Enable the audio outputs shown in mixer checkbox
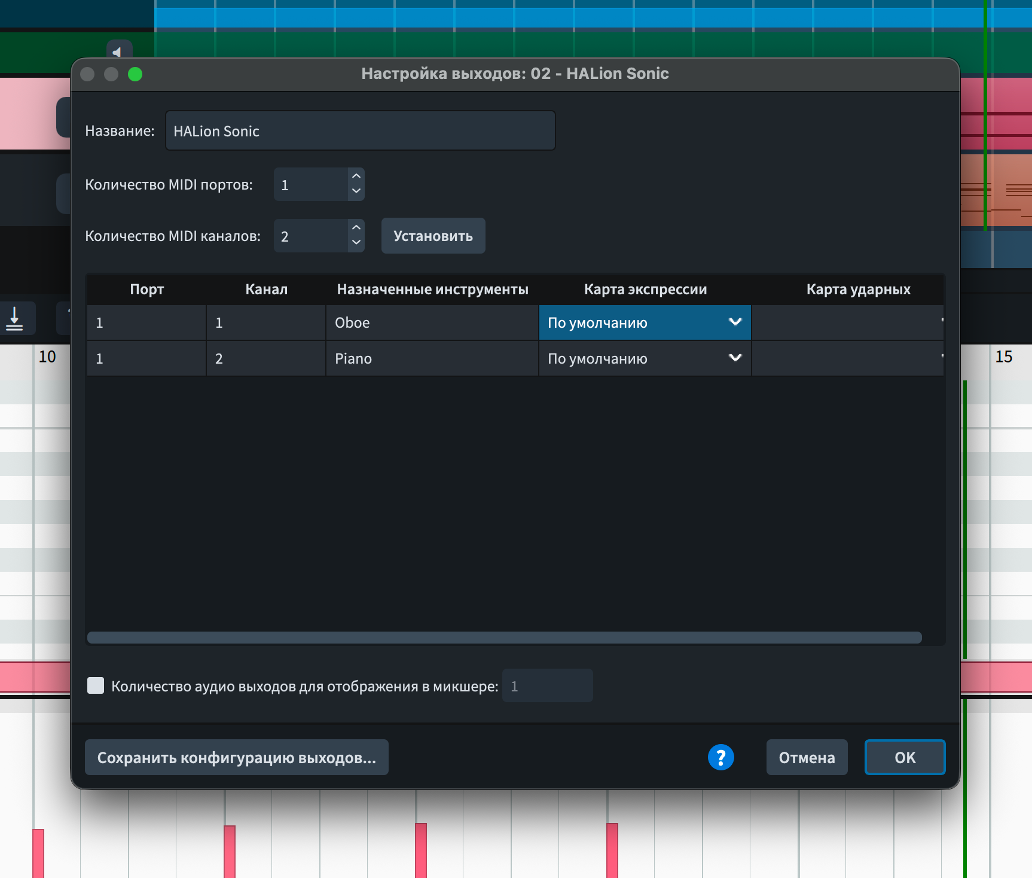Screen dimensions: 1032x878 pyautogui.click(x=96, y=685)
